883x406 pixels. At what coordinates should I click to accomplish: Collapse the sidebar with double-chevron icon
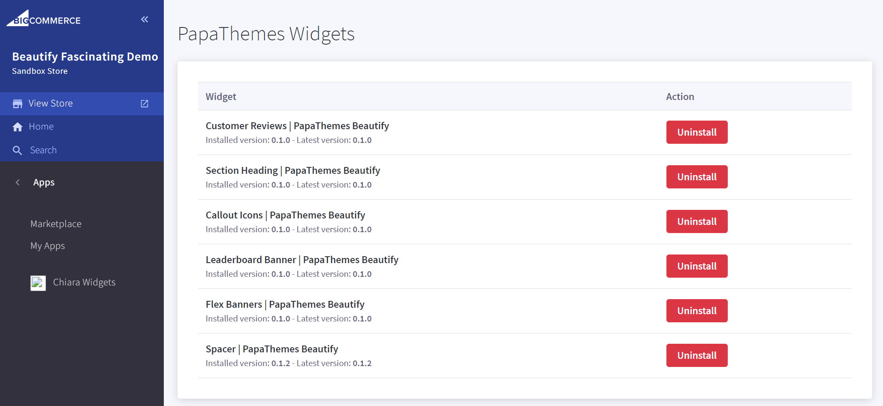click(x=145, y=19)
